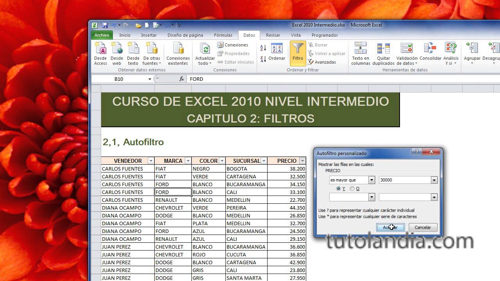Select the O (or) radio option
500x281 pixels.
352,189
